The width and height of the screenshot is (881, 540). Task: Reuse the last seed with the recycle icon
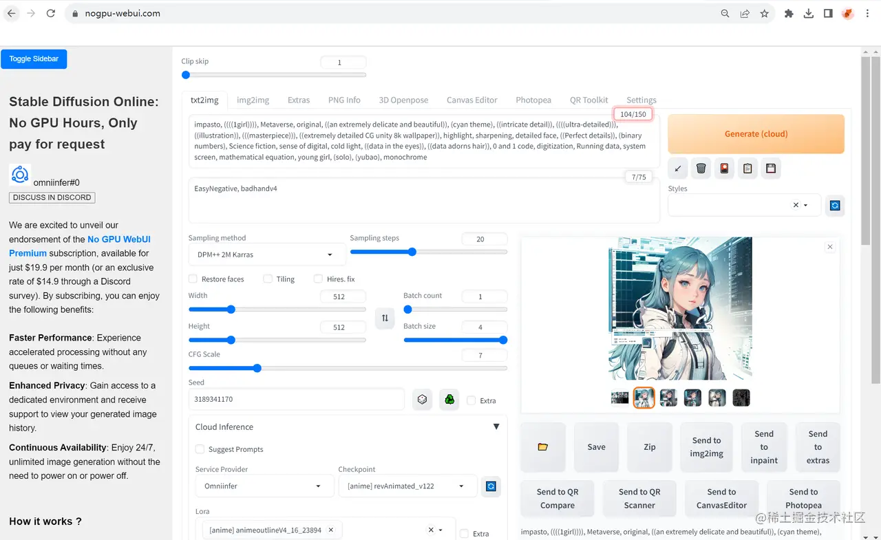[449, 399]
